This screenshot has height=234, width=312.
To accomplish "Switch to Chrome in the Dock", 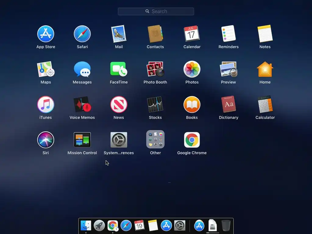I will click(113, 225).
